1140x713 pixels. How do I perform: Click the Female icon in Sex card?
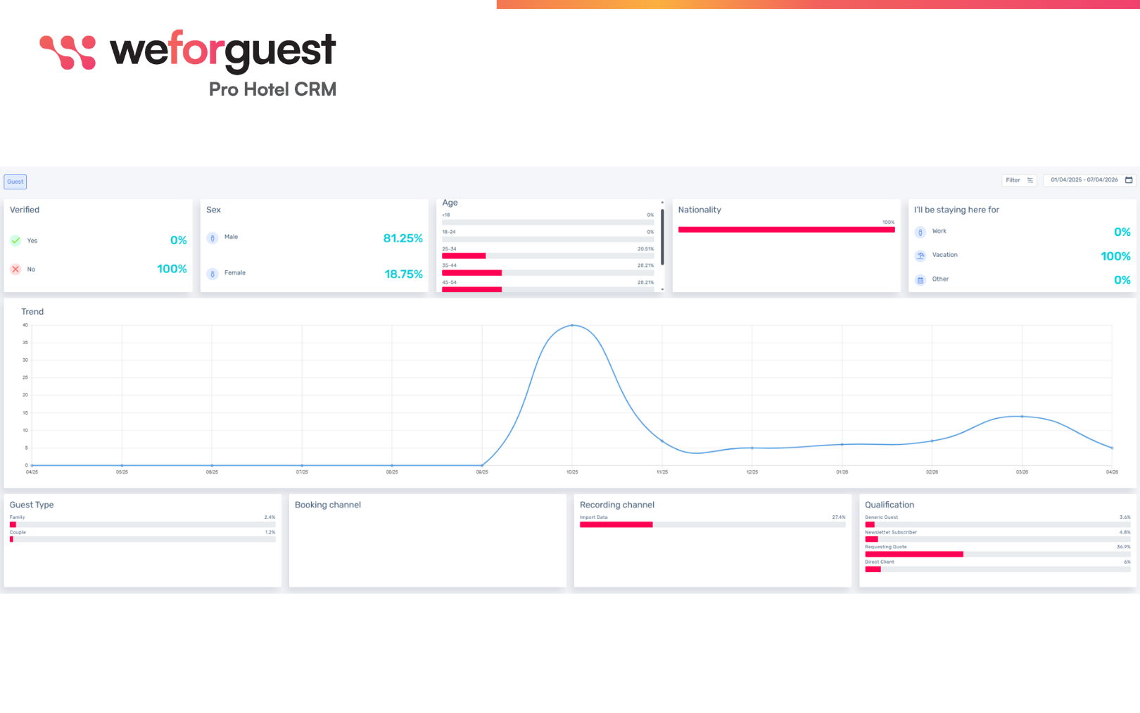pyautogui.click(x=213, y=274)
